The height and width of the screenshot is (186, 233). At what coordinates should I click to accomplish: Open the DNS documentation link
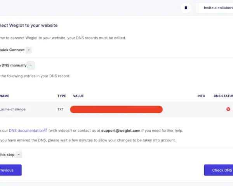pyautogui.click(x=26, y=131)
